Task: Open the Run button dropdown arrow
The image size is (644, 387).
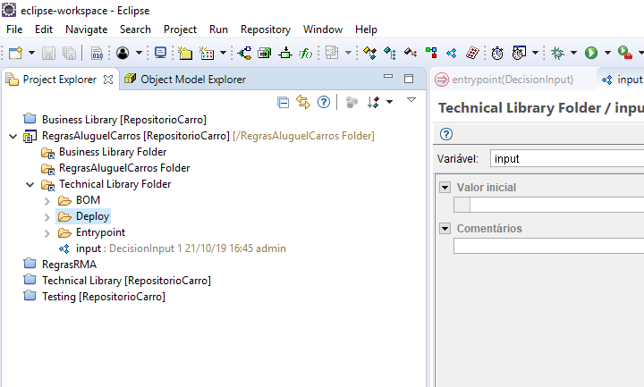Action: click(x=607, y=53)
